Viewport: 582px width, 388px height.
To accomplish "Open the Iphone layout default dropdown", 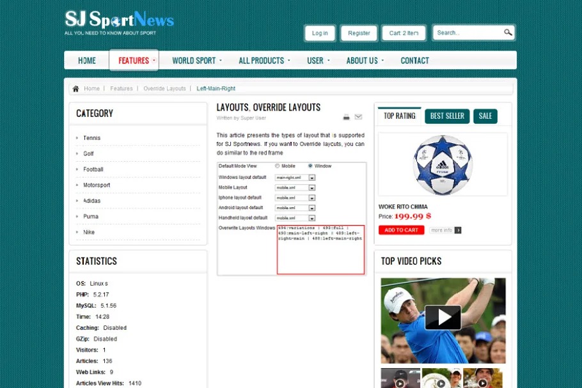I will tap(311, 198).
